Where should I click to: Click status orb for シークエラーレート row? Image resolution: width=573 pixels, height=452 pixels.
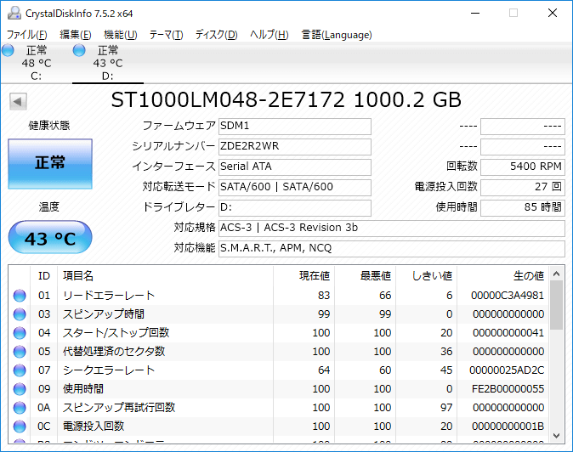(20, 370)
